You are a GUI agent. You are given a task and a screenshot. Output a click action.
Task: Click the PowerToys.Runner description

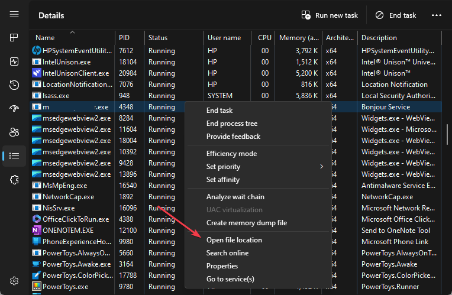tap(390, 287)
